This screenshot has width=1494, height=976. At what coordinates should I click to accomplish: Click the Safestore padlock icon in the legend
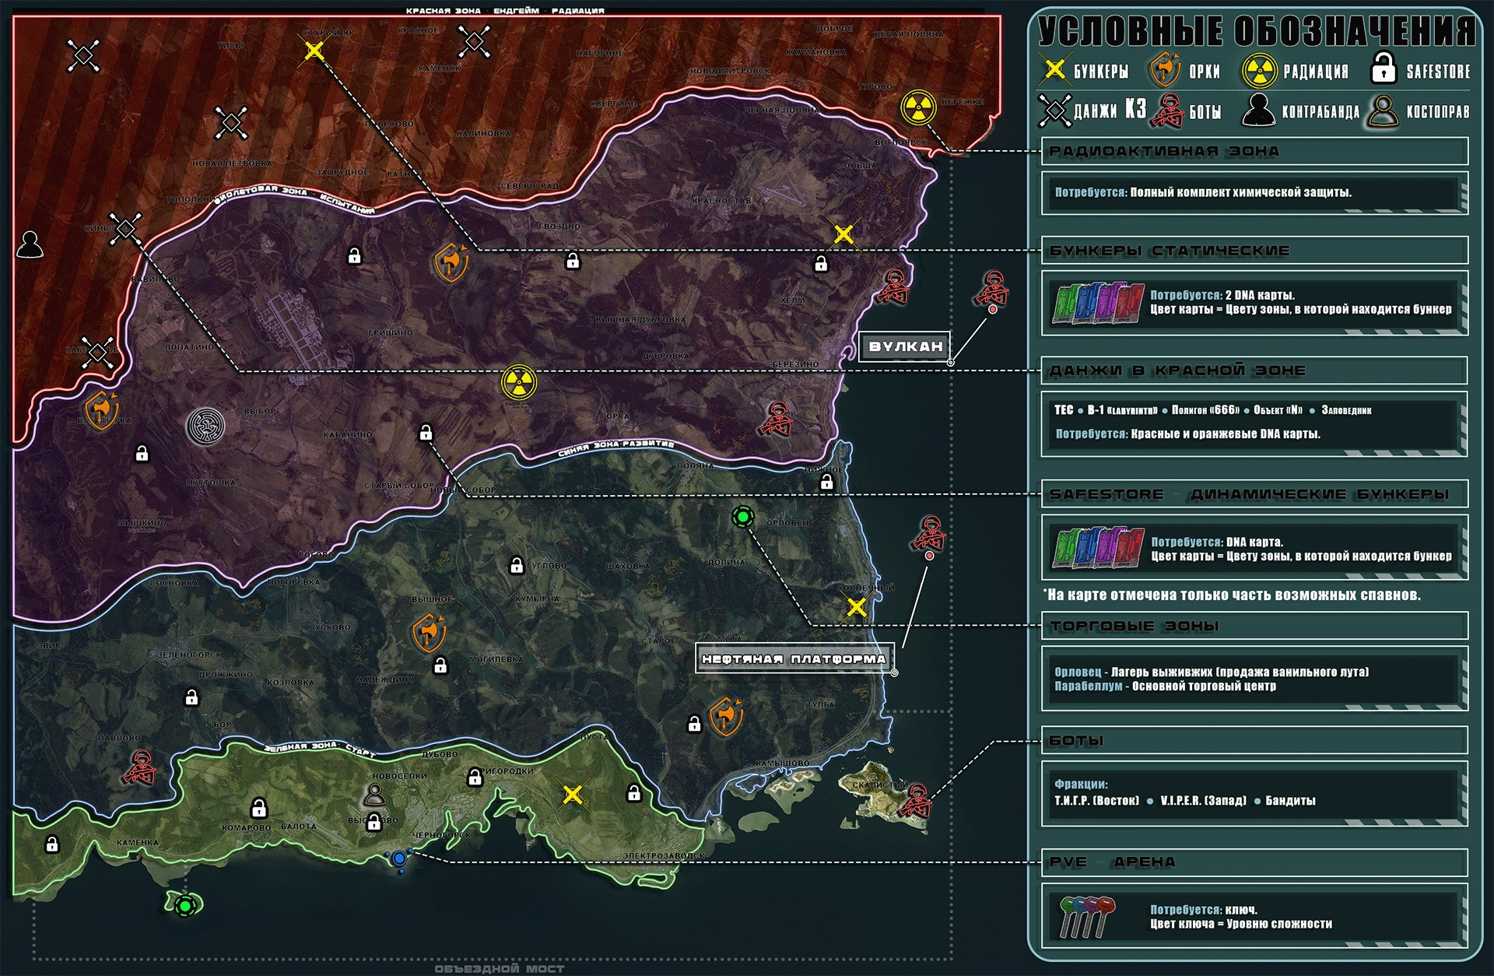[1383, 68]
